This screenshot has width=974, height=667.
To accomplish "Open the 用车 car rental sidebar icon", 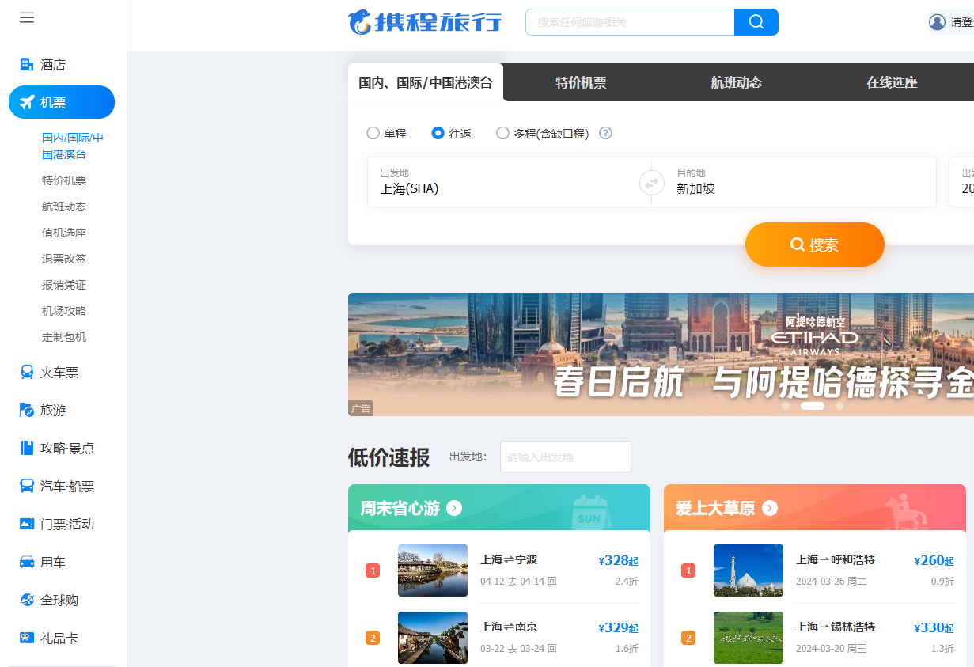I will coord(27,563).
